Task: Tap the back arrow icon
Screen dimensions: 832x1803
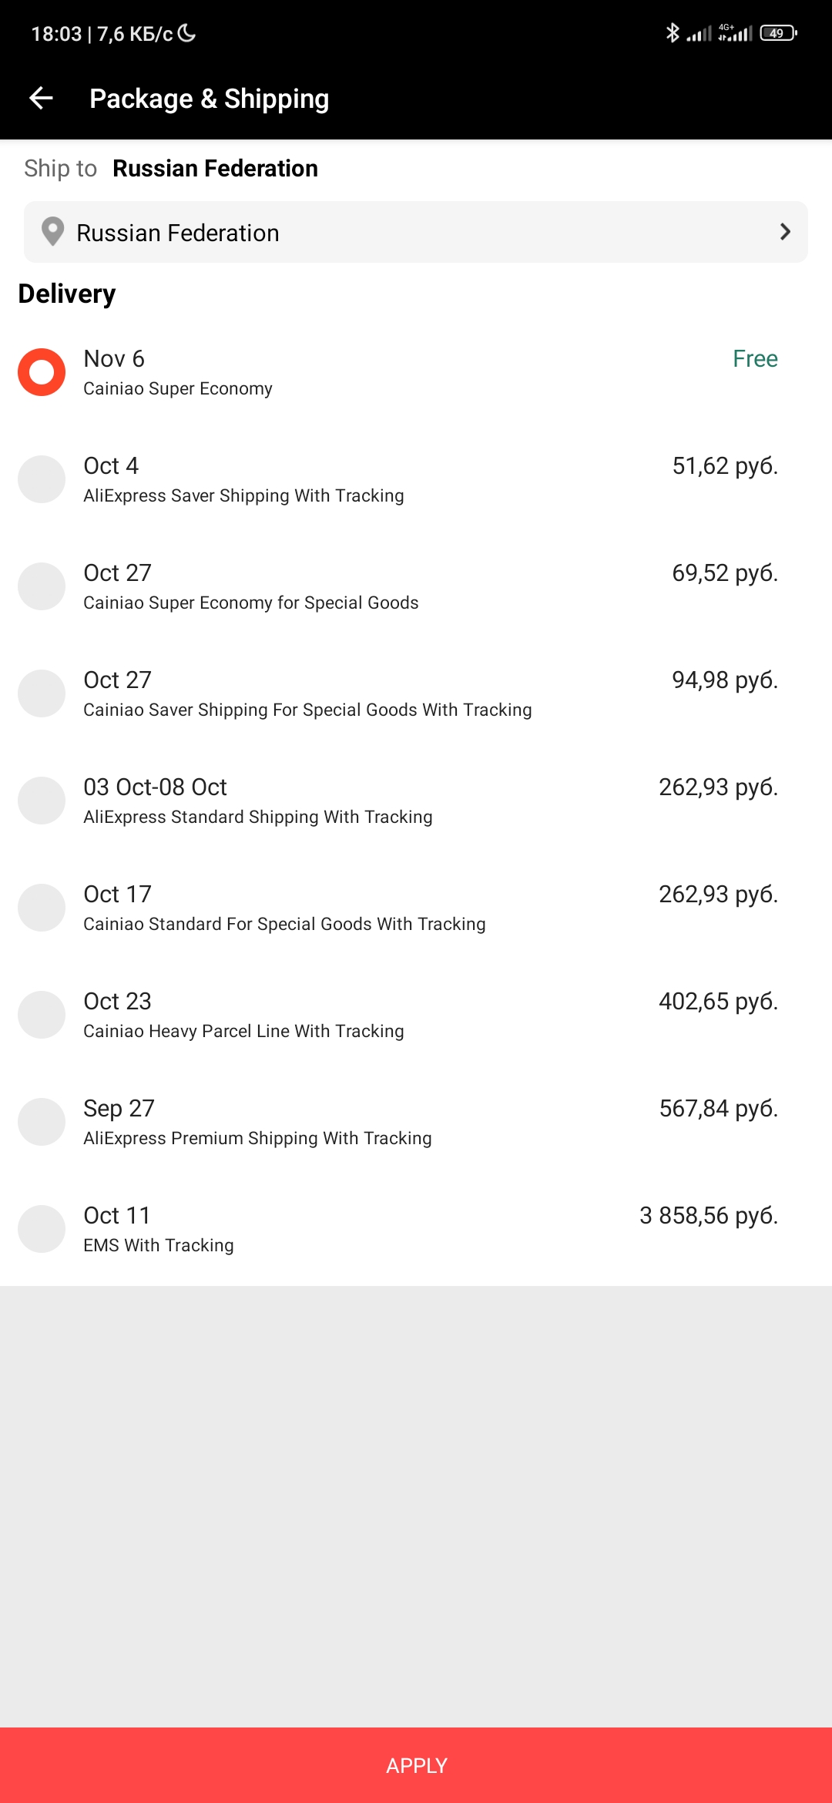Action: [x=41, y=98]
